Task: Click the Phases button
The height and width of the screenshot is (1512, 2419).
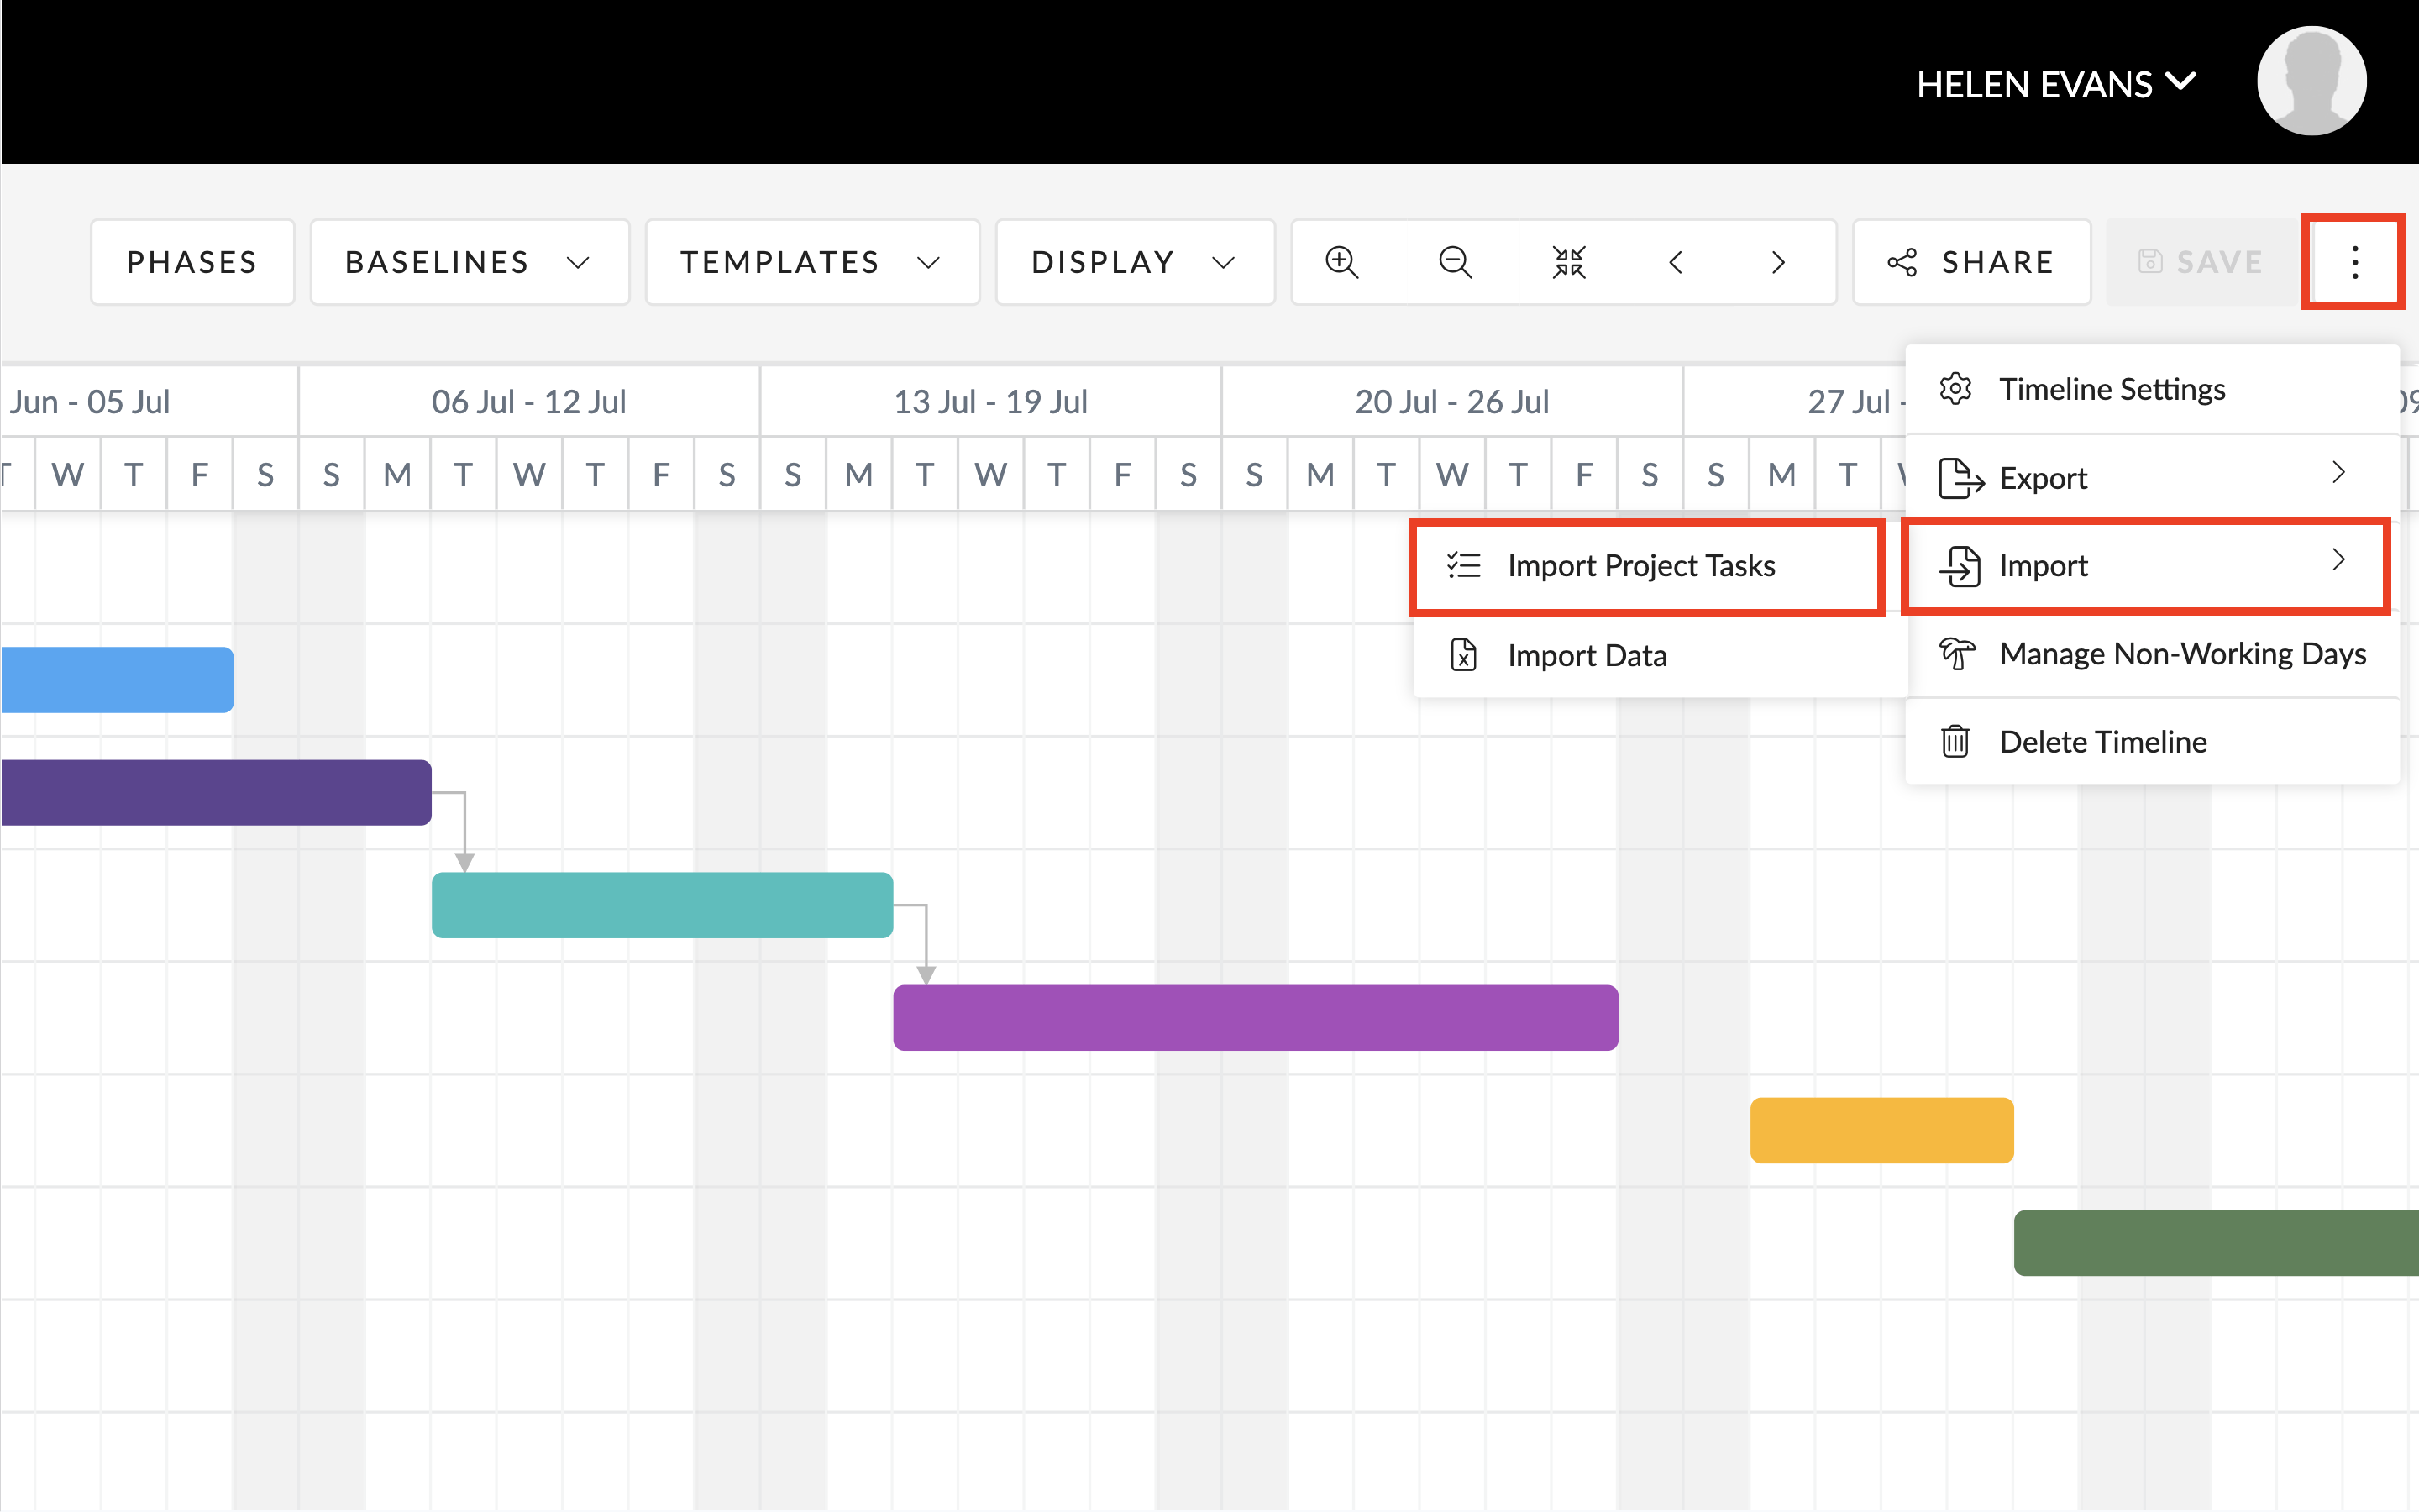Action: click(x=192, y=262)
